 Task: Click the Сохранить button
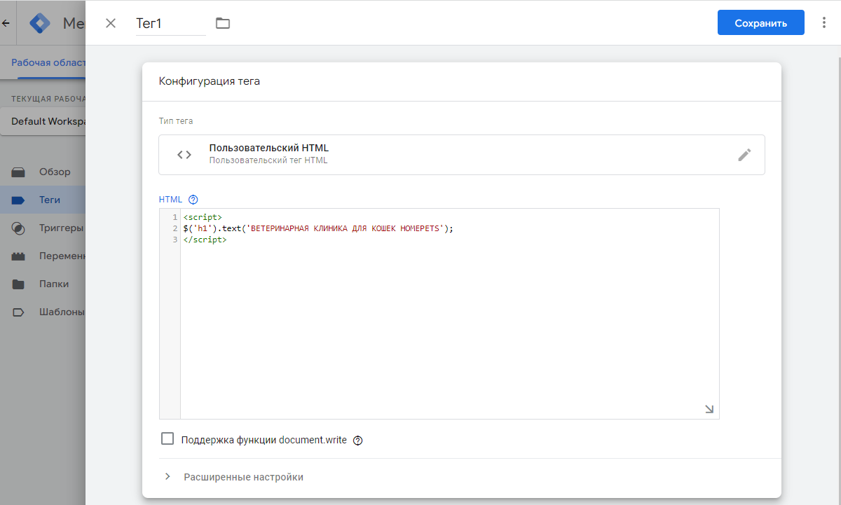pos(761,23)
